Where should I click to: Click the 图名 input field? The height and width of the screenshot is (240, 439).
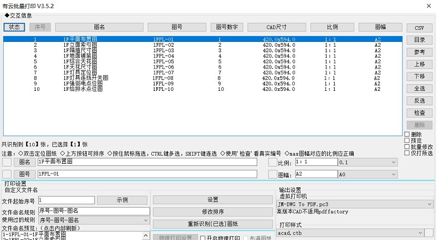147,162
